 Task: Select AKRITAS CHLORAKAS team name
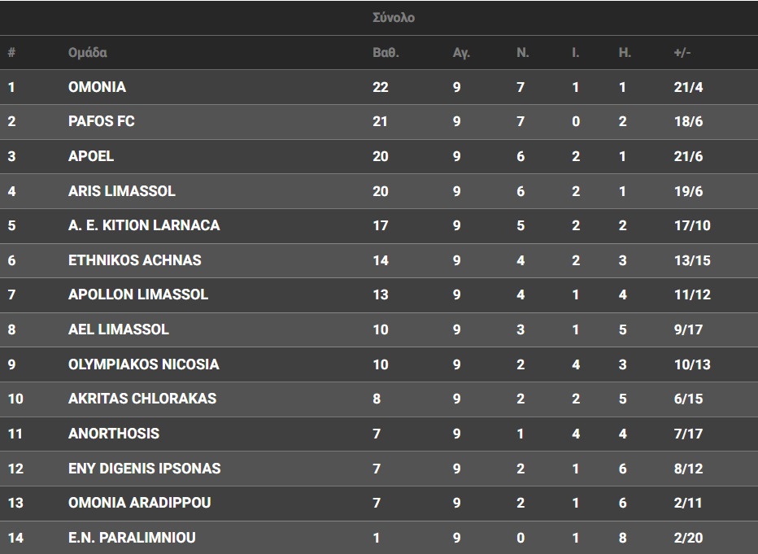click(142, 399)
